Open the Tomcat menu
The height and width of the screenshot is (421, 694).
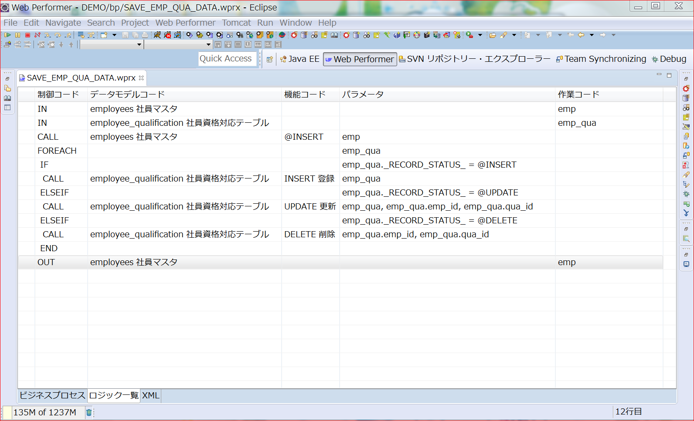coord(236,23)
